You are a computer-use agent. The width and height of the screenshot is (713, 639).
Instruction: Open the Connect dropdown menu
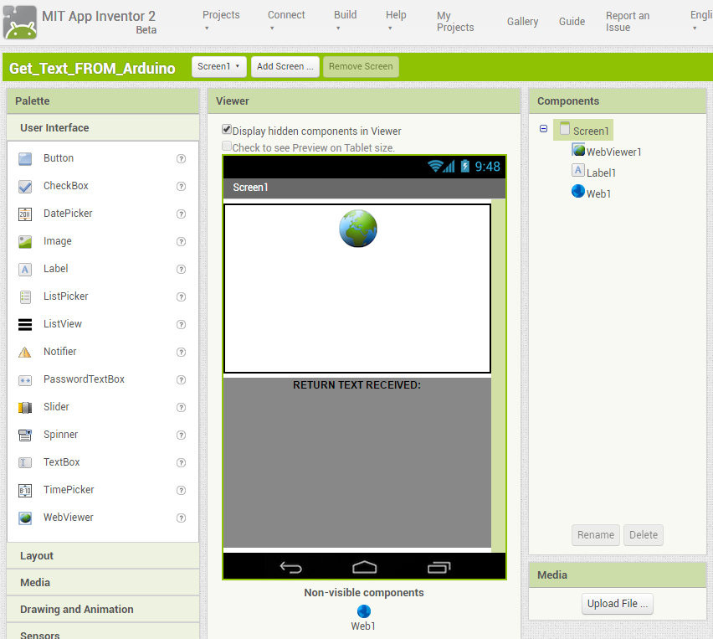(x=286, y=20)
